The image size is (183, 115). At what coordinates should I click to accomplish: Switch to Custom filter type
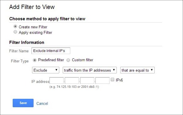[68, 60]
